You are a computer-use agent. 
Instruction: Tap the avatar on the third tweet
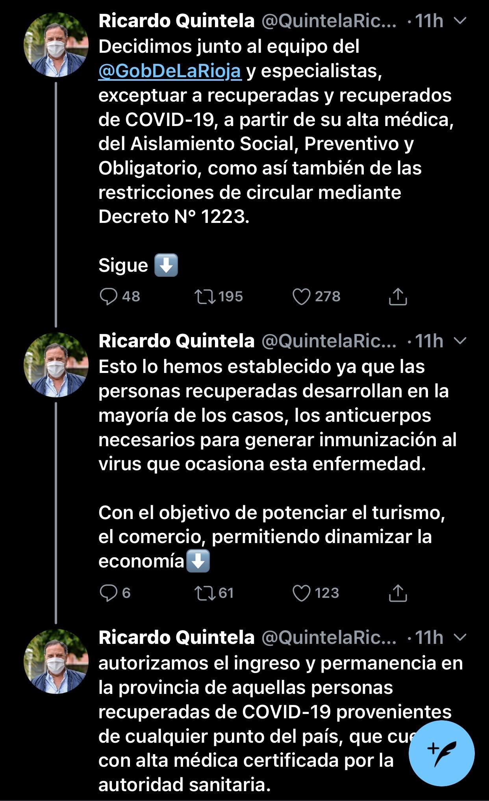(x=56, y=661)
